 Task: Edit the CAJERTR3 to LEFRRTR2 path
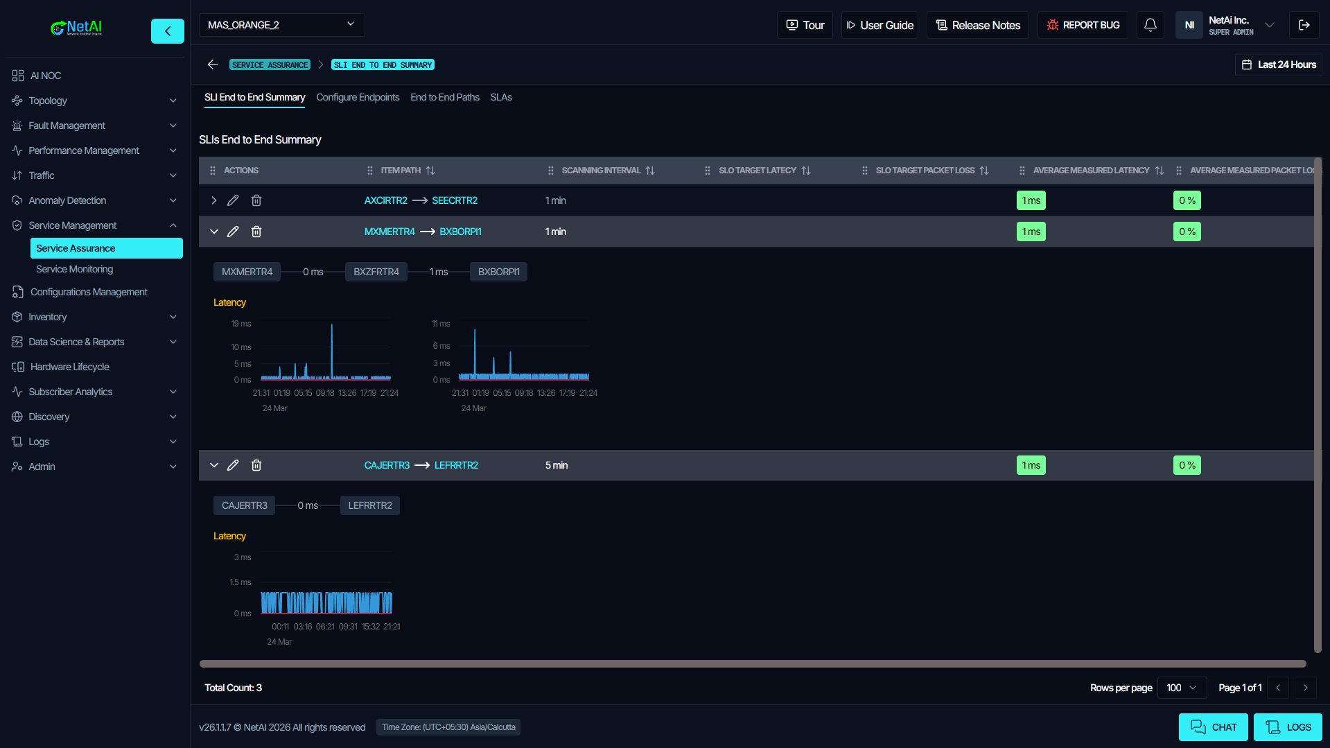click(x=233, y=465)
